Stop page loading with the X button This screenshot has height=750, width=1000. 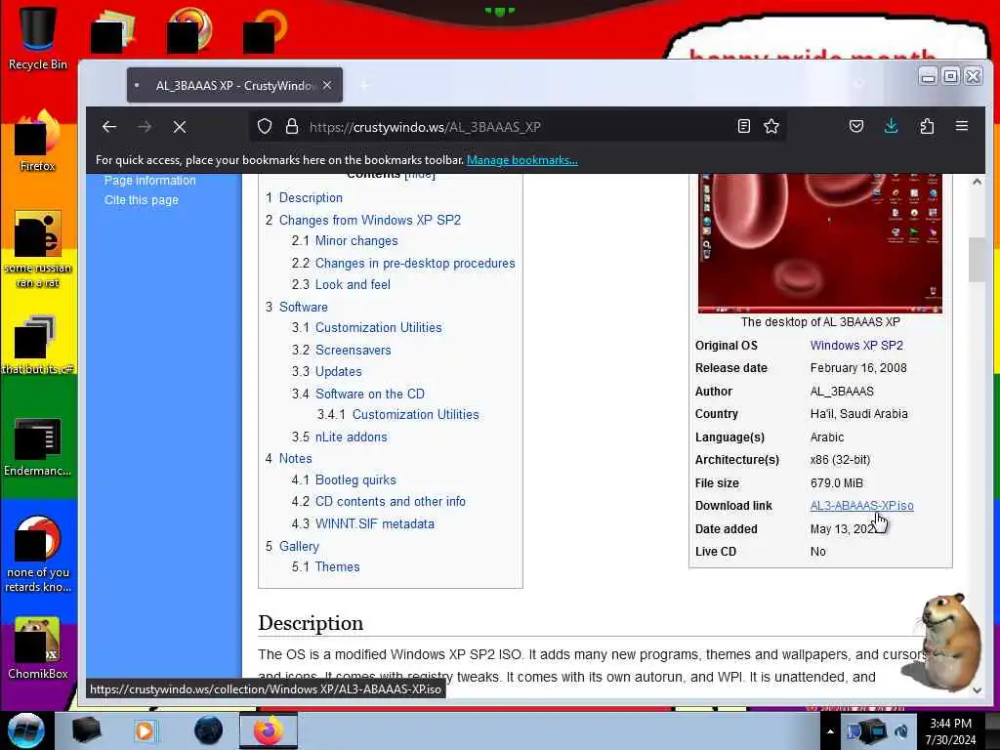180,127
